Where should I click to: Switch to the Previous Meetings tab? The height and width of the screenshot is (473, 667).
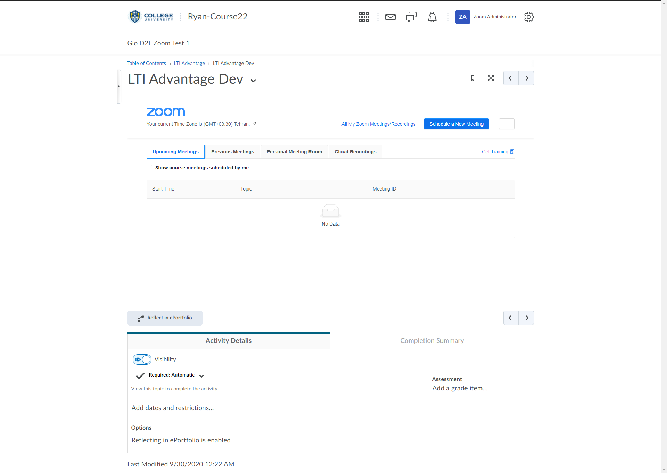click(x=232, y=152)
